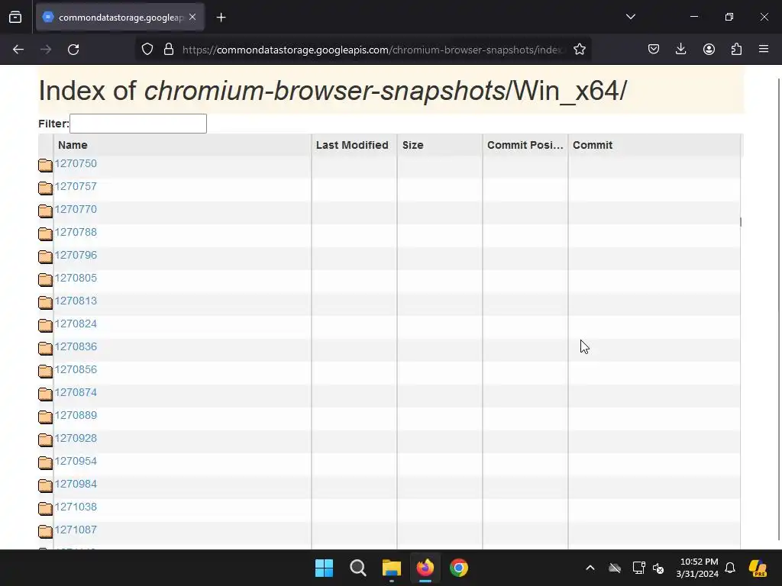The height and width of the screenshot is (586, 782).
Task: Open the muted volume tray icon
Action: tap(658, 568)
